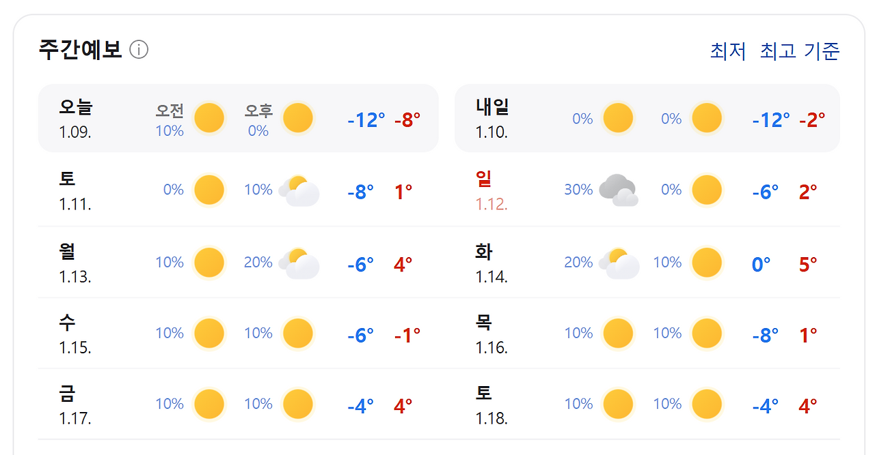The width and height of the screenshot is (875, 455).
Task: Click the partly cloudy icon for 토 1.11.
Action: pyautogui.click(x=298, y=190)
